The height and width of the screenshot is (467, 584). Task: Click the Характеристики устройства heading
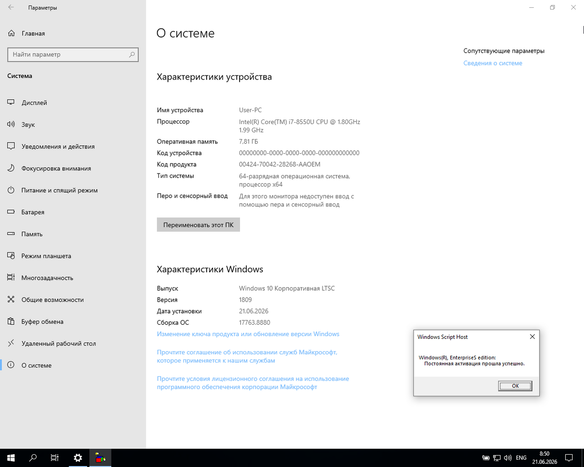click(x=214, y=77)
